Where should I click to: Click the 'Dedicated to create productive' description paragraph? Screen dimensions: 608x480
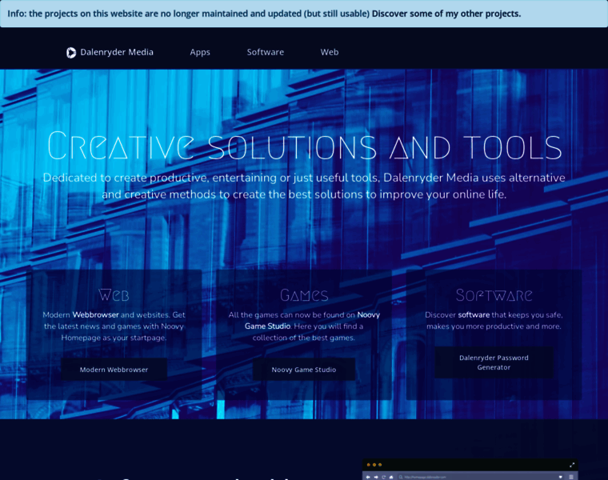coord(304,186)
